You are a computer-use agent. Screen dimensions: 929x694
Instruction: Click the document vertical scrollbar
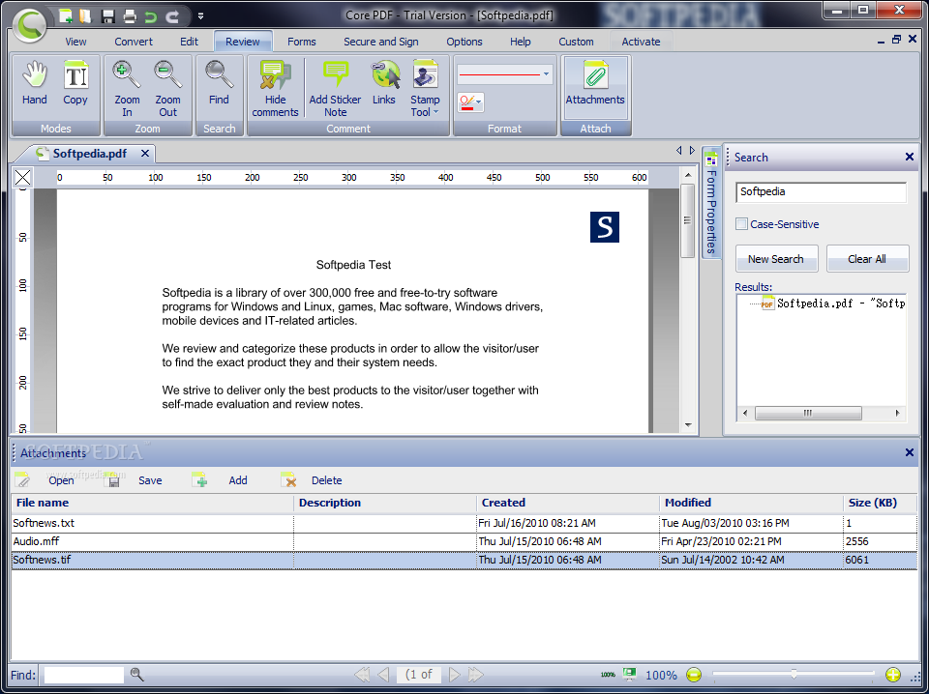[x=687, y=300]
